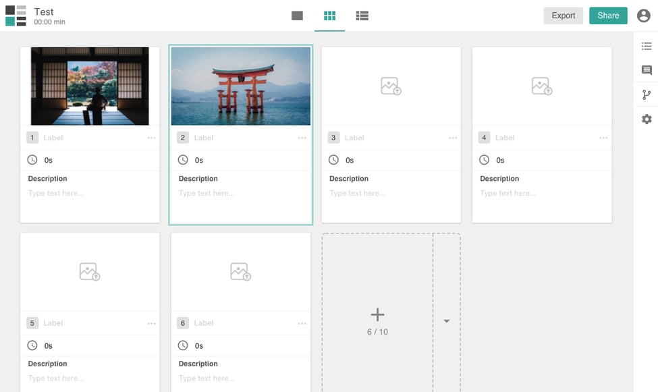Screen dimensions: 658x392
Task: Select the torii gate thumbnail on frame 2
Action: click(x=240, y=86)
